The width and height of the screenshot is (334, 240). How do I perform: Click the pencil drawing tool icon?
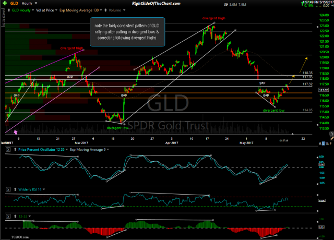[x=332, y=138]
